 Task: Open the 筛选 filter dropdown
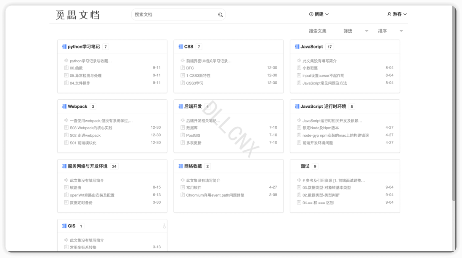(x=356, y=31)
